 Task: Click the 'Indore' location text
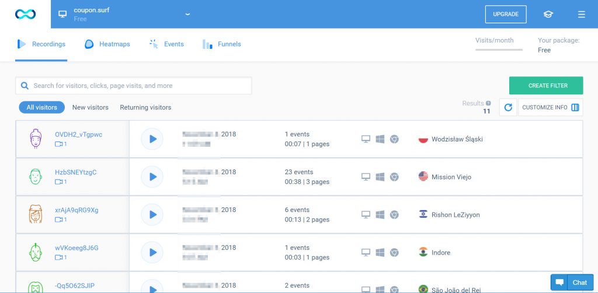tap(441, 253)
